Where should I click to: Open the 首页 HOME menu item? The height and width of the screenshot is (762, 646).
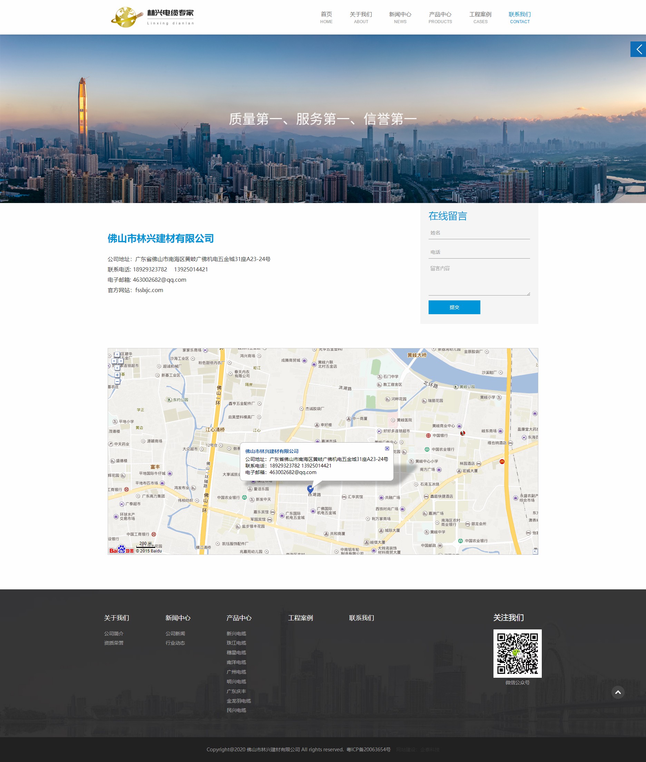pos(326,17)
